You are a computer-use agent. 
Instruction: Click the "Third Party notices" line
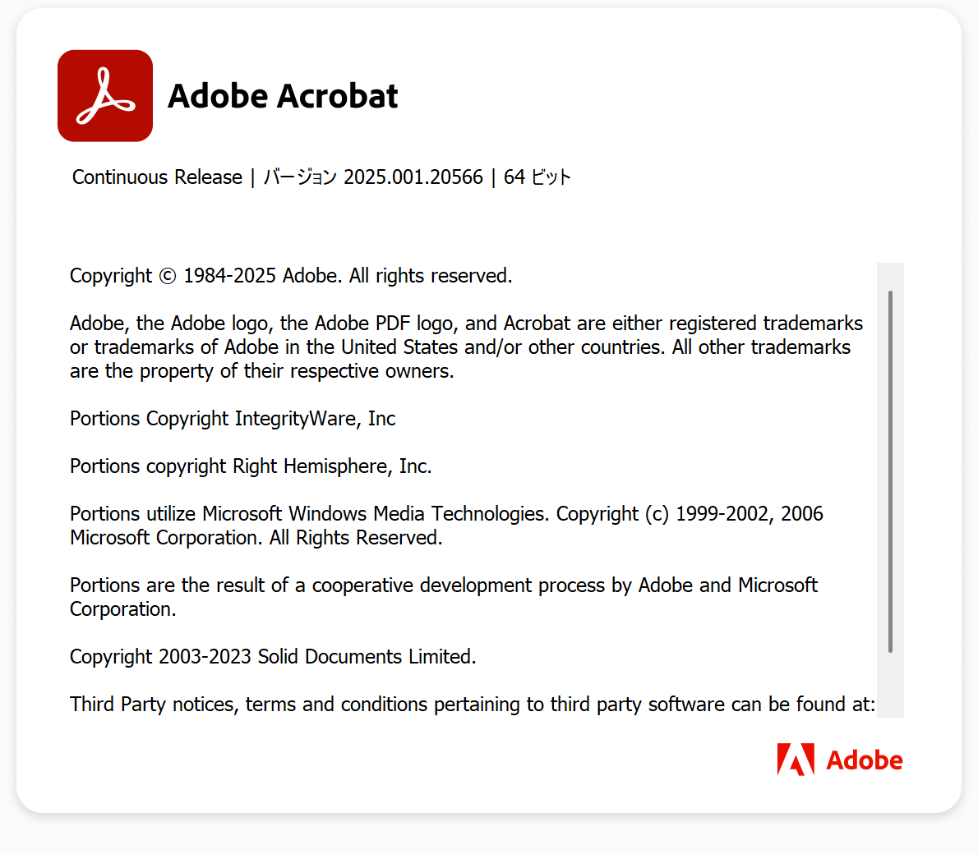(473, 705)
